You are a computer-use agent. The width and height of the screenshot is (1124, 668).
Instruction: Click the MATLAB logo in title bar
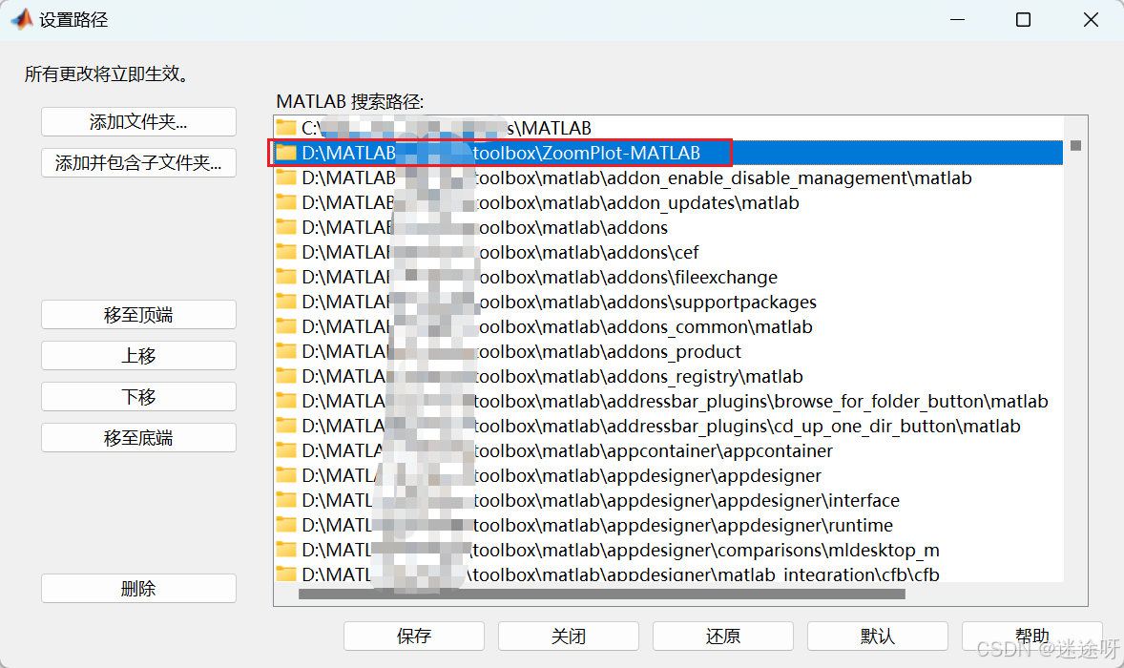coord(22,19)
